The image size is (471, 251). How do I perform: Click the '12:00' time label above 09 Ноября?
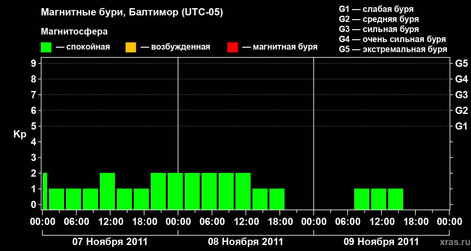point(382,222)
